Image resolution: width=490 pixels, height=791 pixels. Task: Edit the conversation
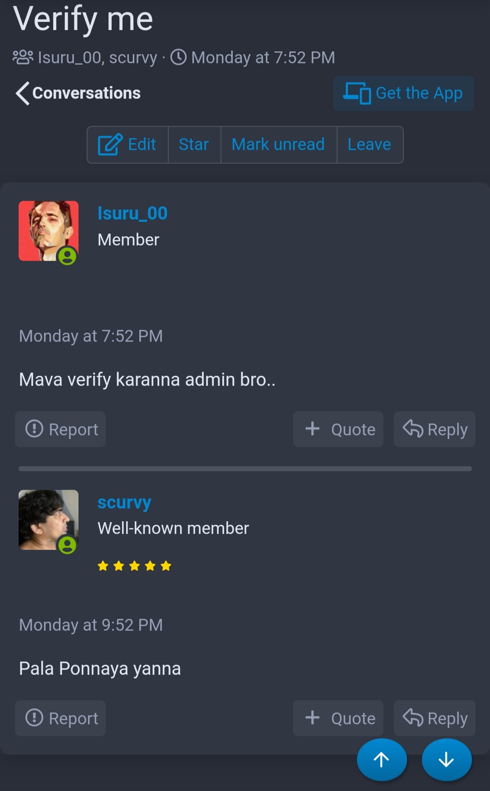pos(127,144)
